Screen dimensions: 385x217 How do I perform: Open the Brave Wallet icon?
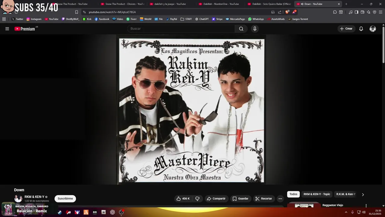[x=362, y=12]
